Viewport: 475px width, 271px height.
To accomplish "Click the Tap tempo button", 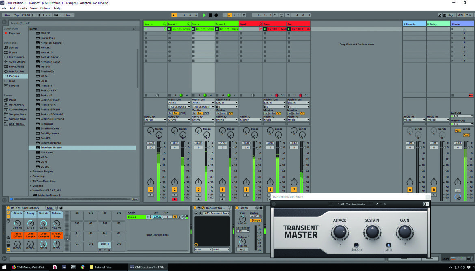I will (16, 15).
